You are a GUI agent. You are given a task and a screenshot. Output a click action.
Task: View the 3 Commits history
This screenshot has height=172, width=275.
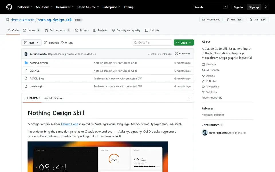pos(182,54)
